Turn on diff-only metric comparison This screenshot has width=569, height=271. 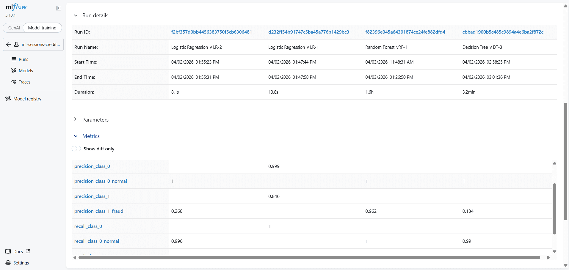coord(76,149)
